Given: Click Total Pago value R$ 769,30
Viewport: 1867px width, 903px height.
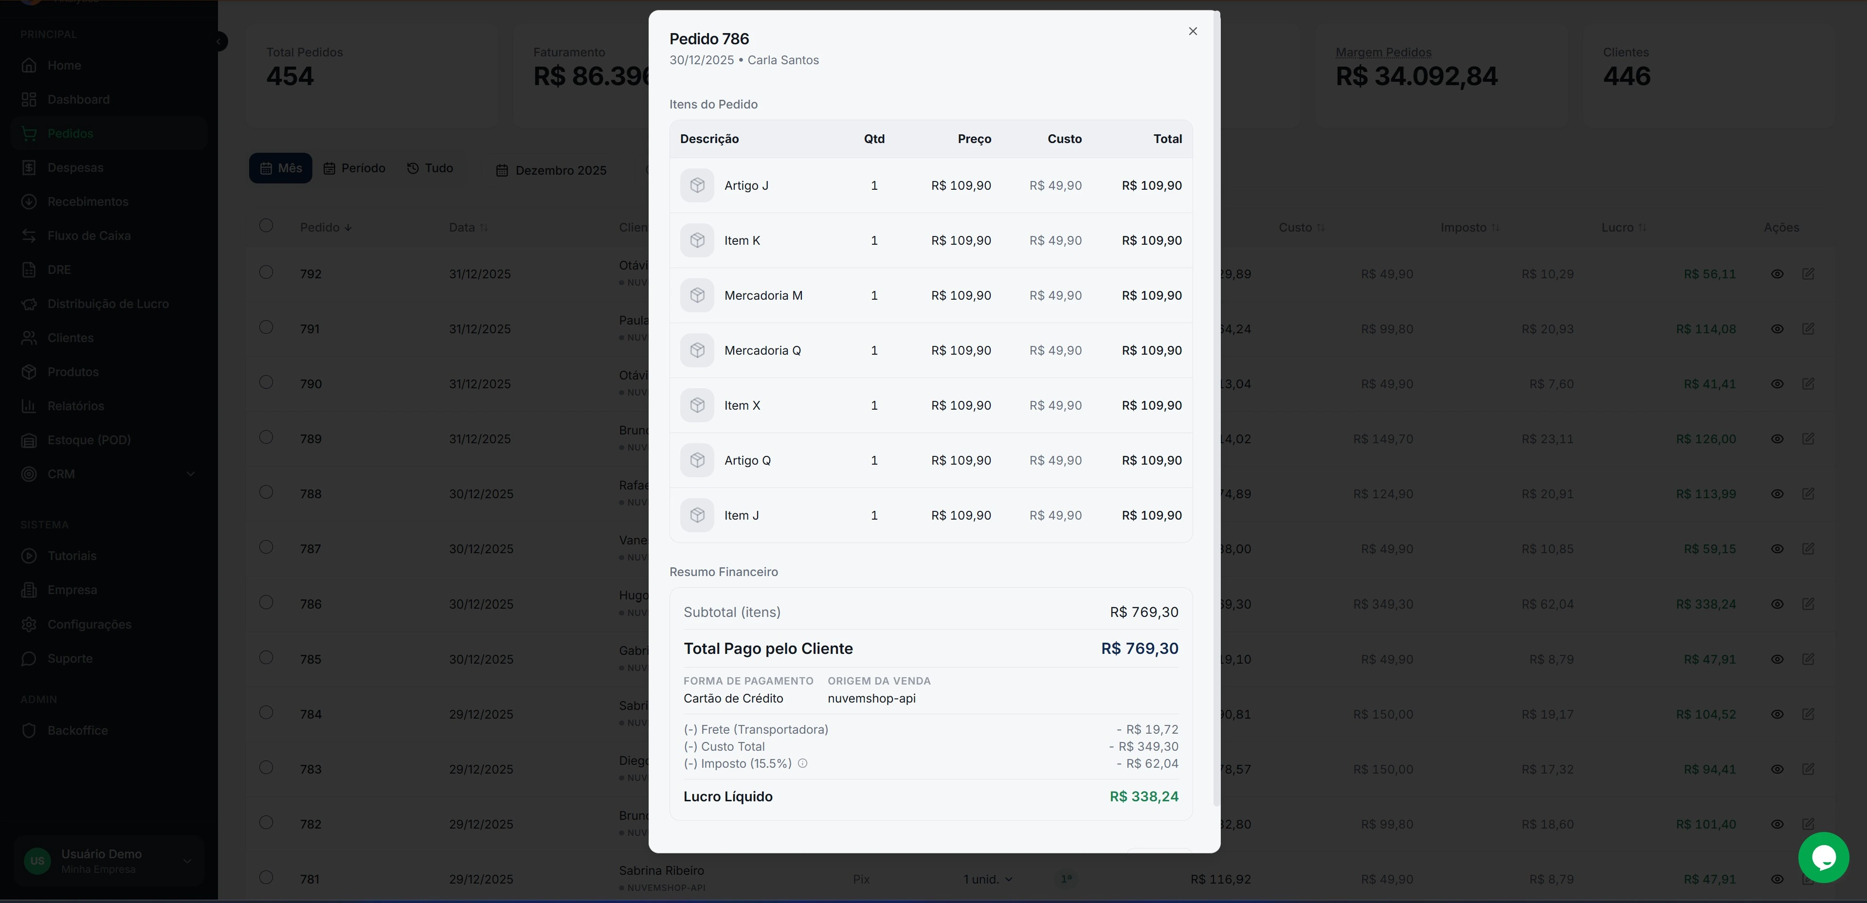Looking at the screenshot, I should tap(1140, 649).
